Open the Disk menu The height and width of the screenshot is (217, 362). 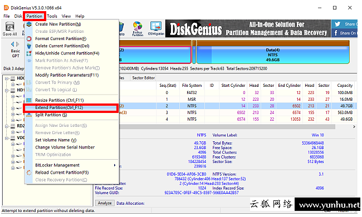(18, 16)
